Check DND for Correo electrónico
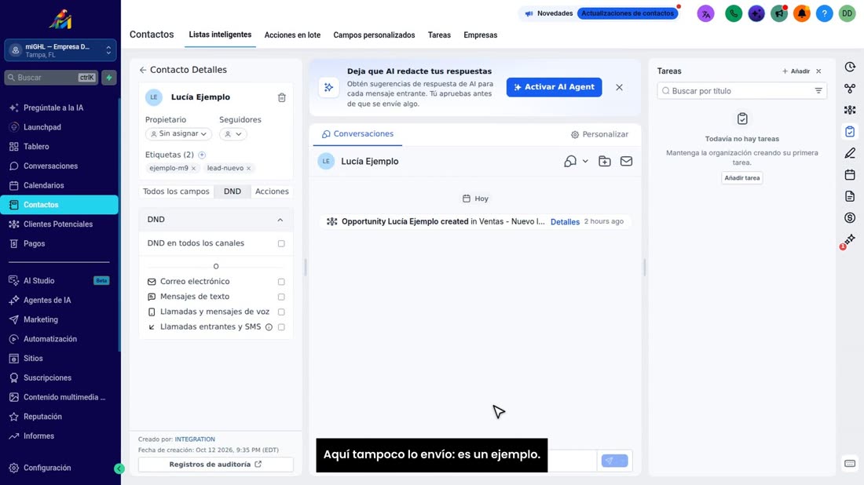 281,282
